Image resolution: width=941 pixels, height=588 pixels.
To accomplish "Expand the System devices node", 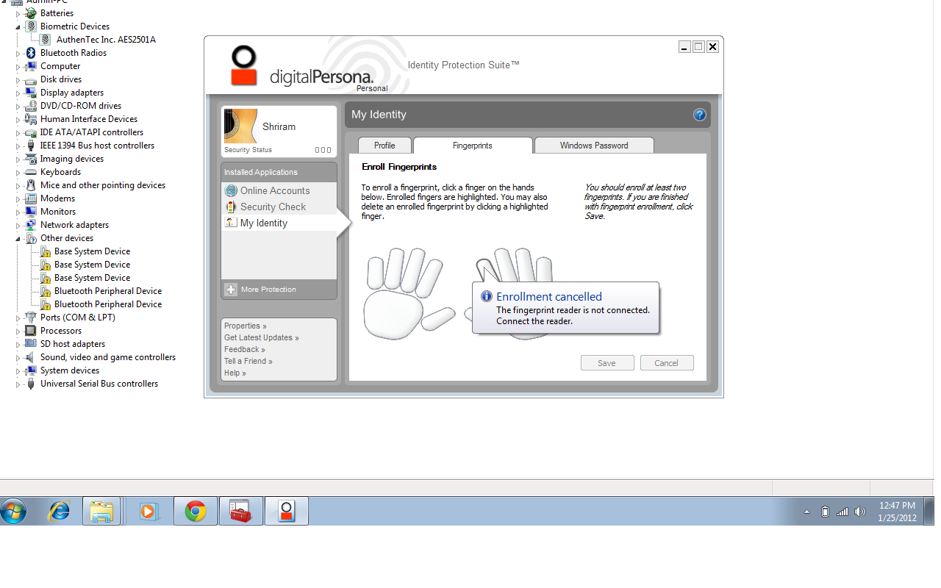I will click(18, 370).
